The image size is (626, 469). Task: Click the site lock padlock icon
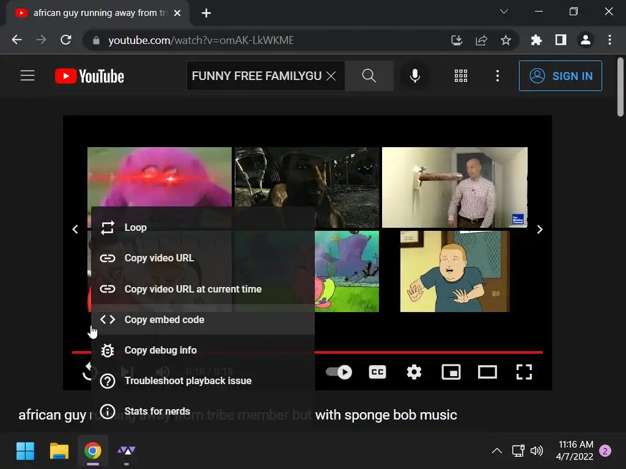(96, 40)
